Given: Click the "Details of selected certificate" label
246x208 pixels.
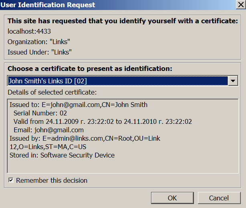Looking at the screenshot, I should pos(52,93).
